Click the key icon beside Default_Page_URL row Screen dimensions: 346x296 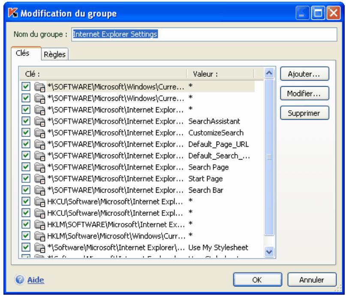(x=40, y=144)
